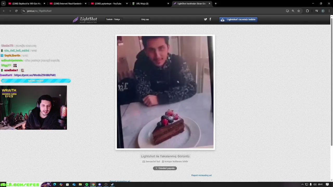Image resolution: width=333 pixels, height=187 pixels.
Task: Reload the prnt.sc page
Action: [x=16, y=11]
